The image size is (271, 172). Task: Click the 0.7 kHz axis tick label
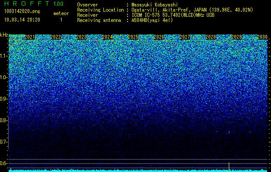3,142
